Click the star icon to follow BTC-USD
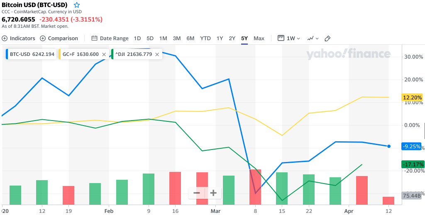This screenshot has height=215, width=425. point(77,5)
